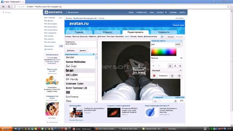Select the 'Действия' menu
The image size is (233, 131).
[101, 36]
